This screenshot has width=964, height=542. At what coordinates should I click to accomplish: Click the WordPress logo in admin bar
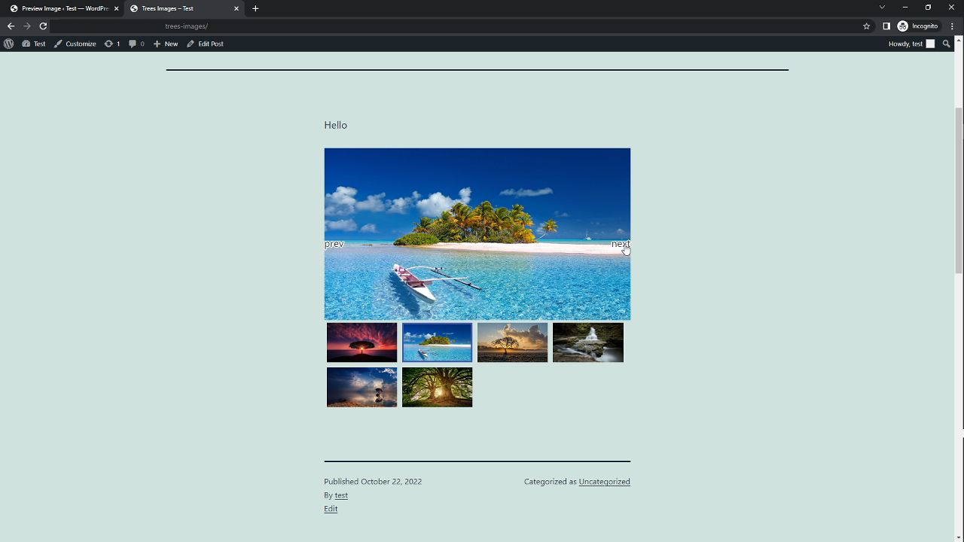pyautogui.click(x=8, y=44)
